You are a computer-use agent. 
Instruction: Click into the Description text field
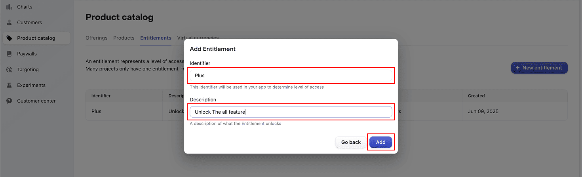291,112
